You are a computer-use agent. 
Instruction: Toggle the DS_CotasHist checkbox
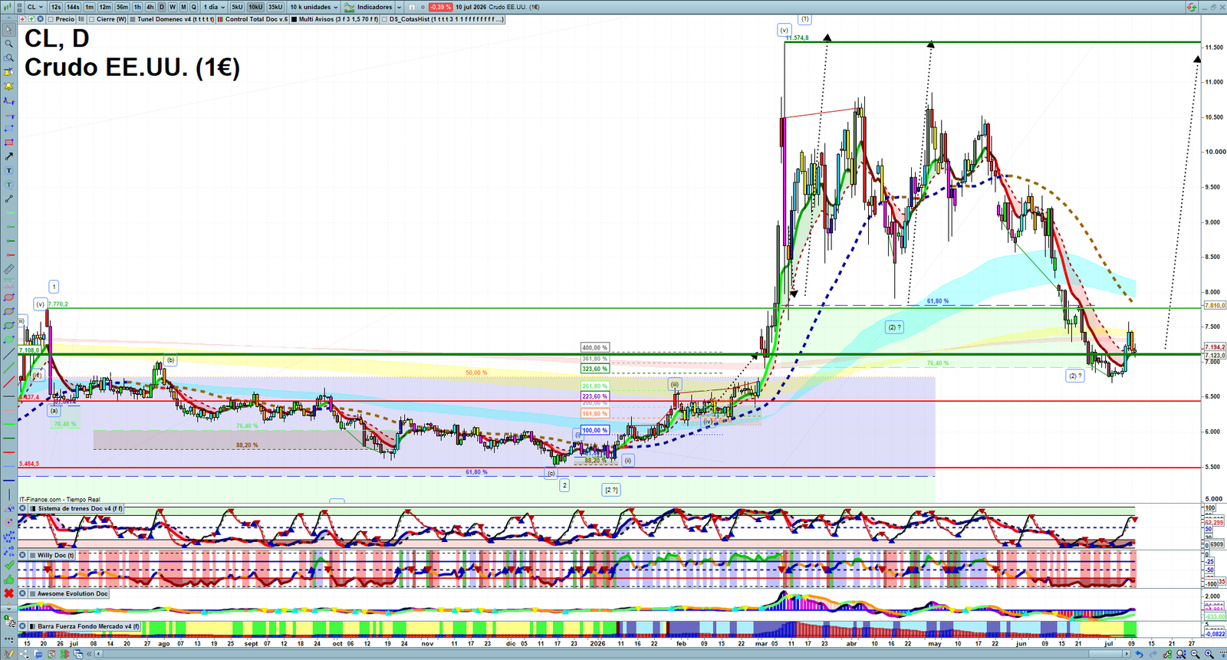coord(385,19)
